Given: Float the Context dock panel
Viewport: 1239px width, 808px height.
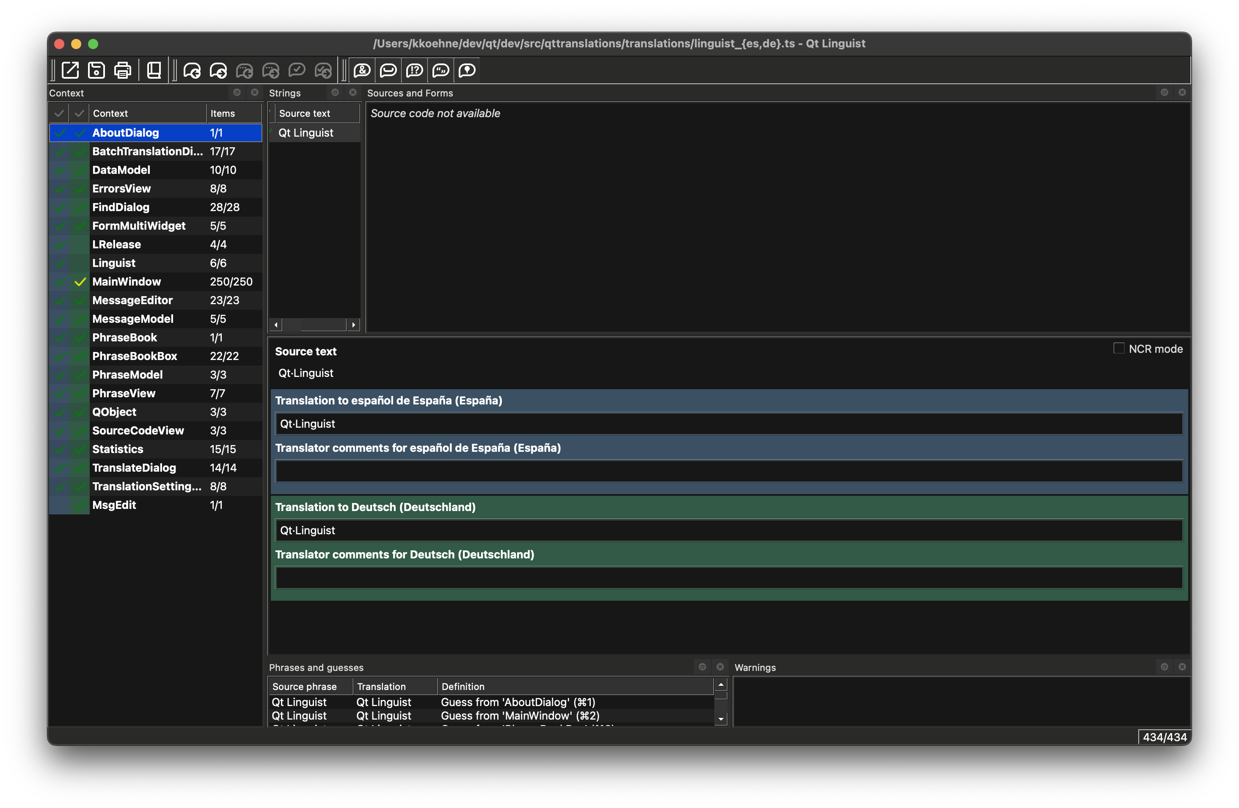Looking at the screenshot, I should (237, 93).
